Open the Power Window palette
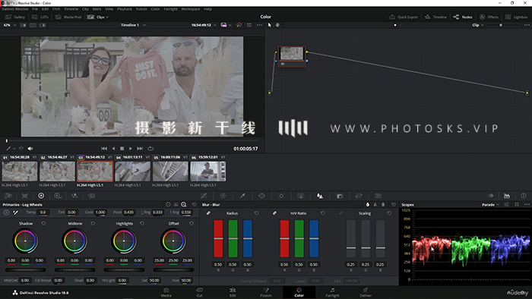The height and width of the screenshot is (299, 532). click(x=261, y=196)
